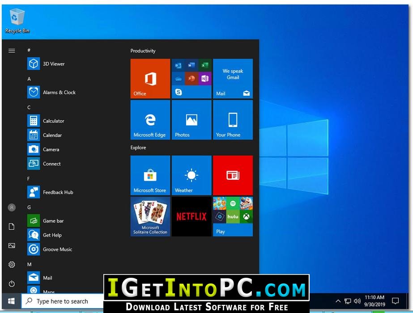Launch the Netflix tile
Viewport: 413px width, 313px height.
pyautogui.click(x=192, y=216)
